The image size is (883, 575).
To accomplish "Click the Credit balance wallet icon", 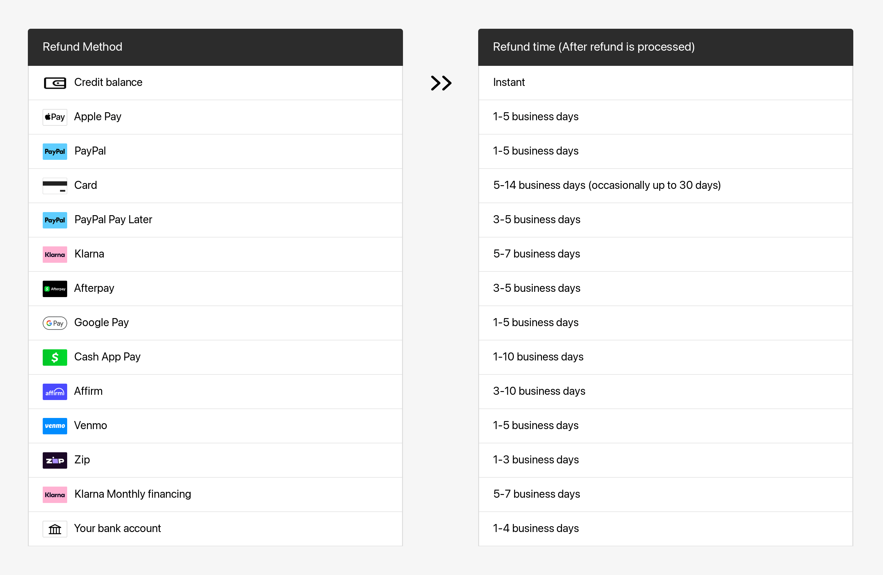I will 55,83.
